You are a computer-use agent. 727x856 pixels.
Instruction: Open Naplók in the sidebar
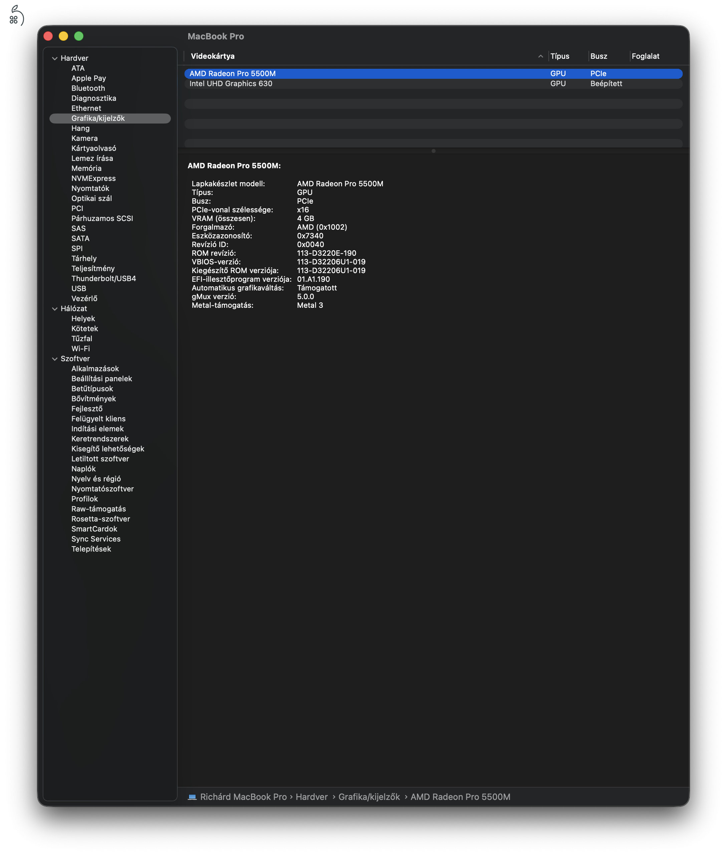pyautogui.click(x=84, y=469)
